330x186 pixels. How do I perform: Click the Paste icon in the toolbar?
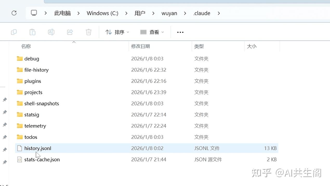pyautogui.click(x=32, y=32)
